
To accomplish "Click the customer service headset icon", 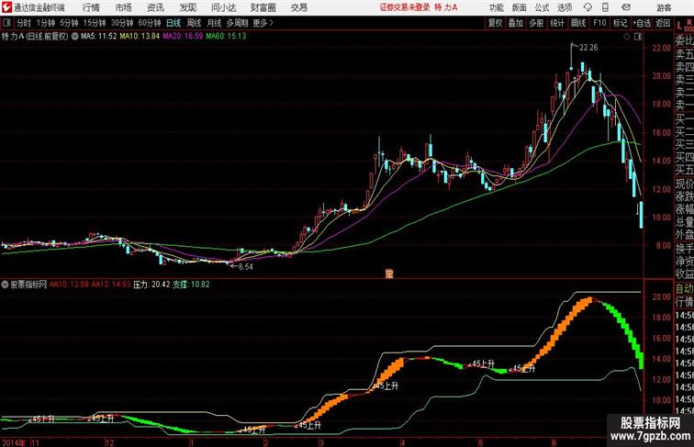I will point(588,7).
